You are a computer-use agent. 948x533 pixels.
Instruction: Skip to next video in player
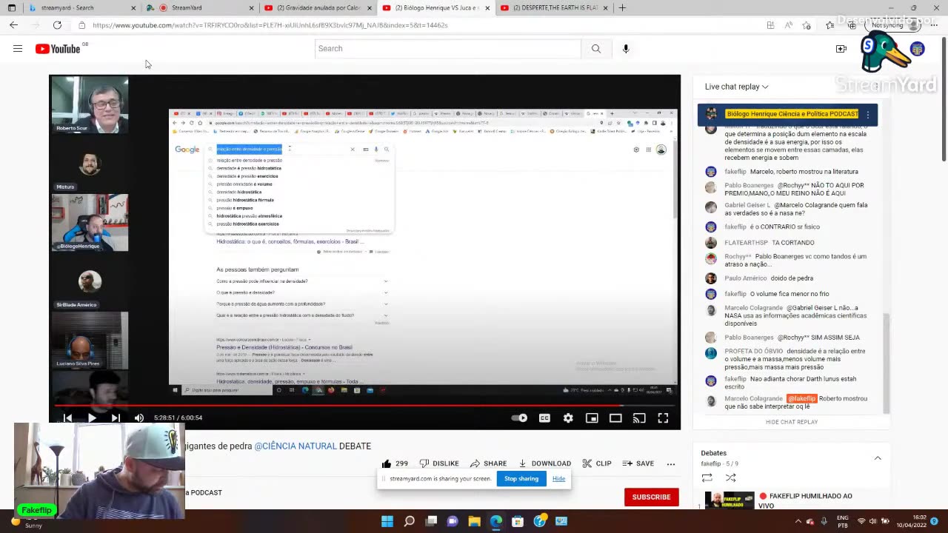[x=116, y=418]
